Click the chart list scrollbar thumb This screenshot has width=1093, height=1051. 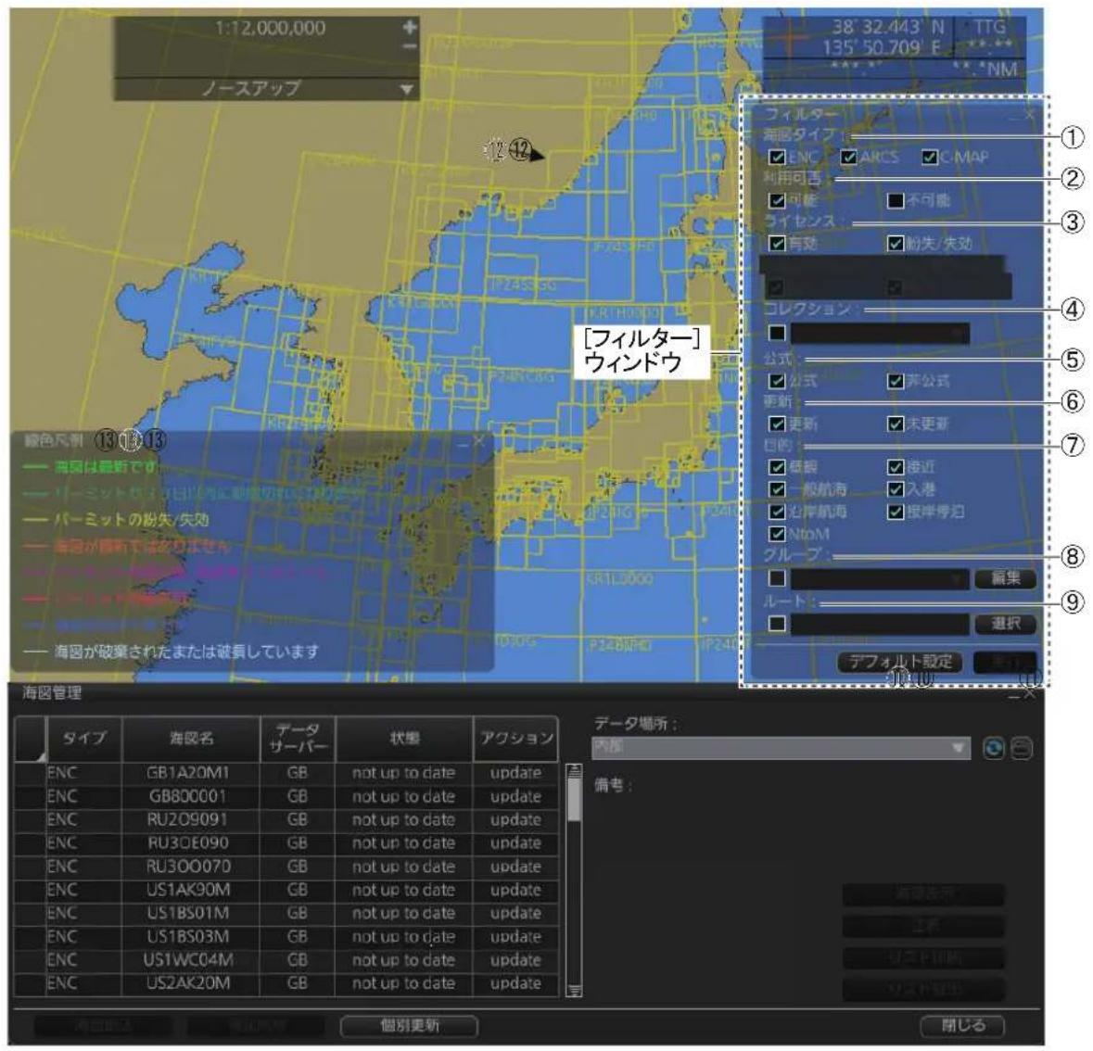point(574,800)
